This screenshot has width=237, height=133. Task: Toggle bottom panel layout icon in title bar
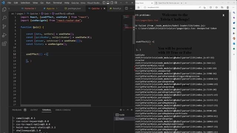coord(108,3)
